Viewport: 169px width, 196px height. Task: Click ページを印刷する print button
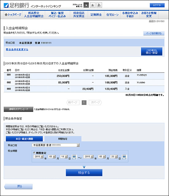tap(154, 33)
